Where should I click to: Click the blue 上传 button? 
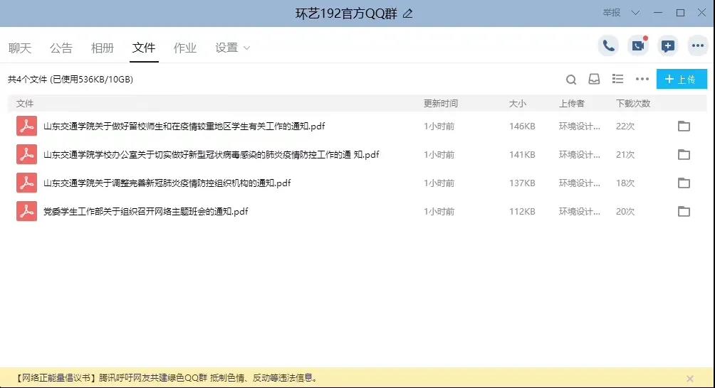pos(682,80)
